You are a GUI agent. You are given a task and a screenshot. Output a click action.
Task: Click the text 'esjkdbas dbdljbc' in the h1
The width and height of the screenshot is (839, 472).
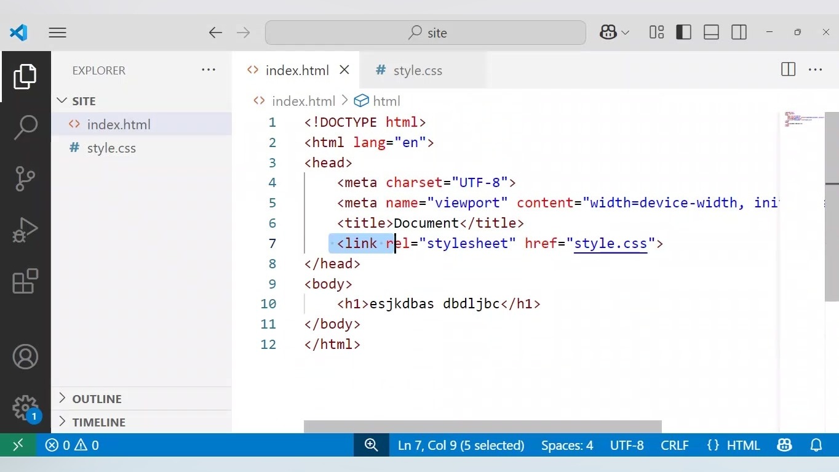tap(434, 303)
